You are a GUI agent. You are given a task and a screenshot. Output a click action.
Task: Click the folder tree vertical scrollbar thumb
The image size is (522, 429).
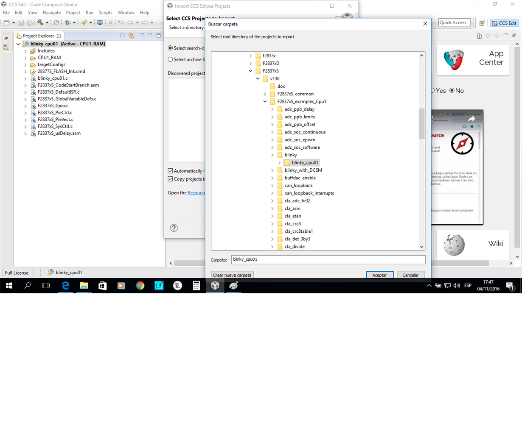421,123
